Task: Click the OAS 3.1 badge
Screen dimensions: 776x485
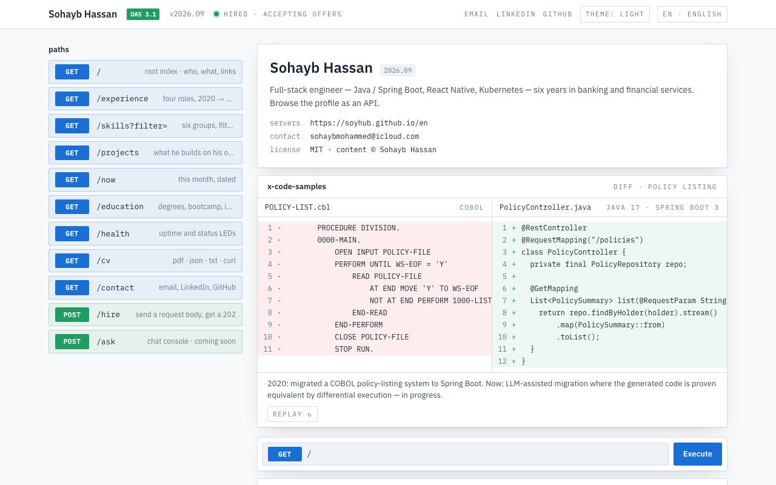Action: tap(143, 14)
